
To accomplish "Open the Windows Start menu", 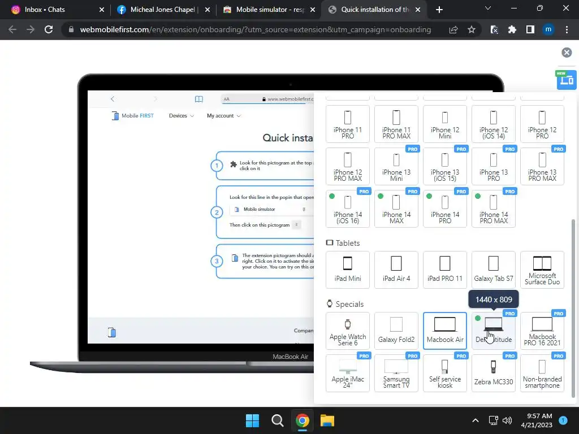I will point(252,420).
